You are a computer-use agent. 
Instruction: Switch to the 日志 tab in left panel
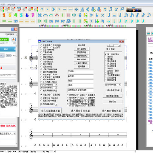pos(6,49)
